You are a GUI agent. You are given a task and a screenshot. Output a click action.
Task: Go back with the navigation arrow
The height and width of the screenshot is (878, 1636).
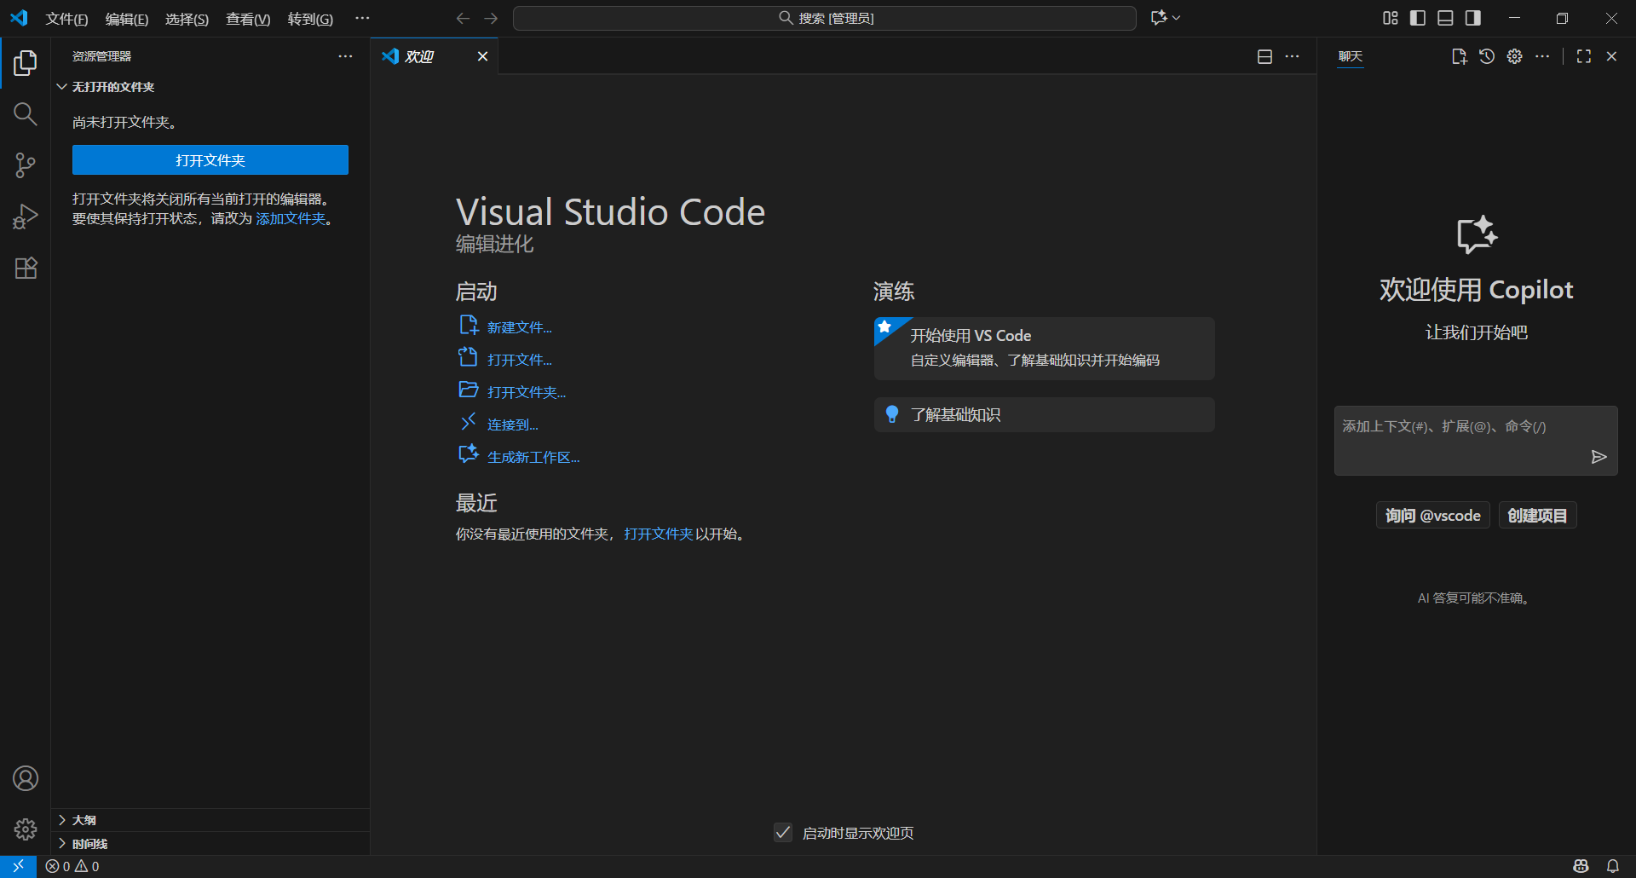(x=463, y=18)
